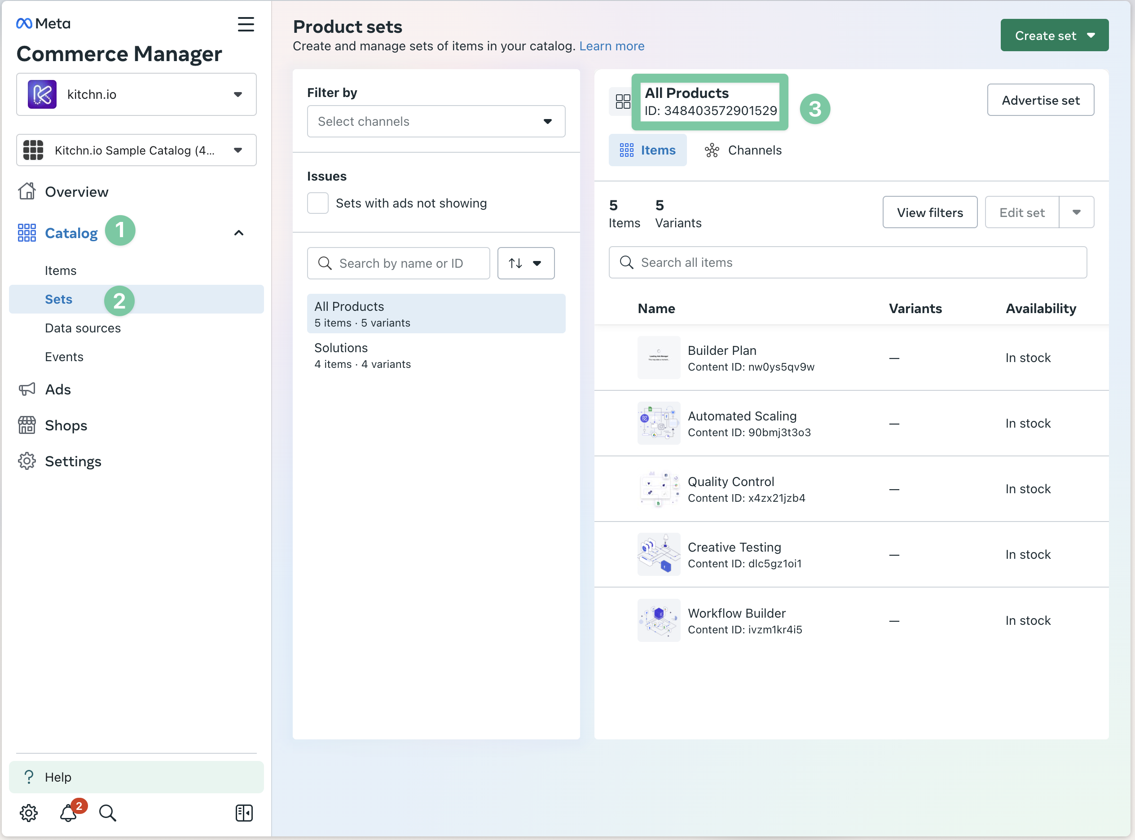Viewport: 1135px width, 840px height.
Task: Collapse the Catalog section chevron
Action: click(x=239, y=233)
